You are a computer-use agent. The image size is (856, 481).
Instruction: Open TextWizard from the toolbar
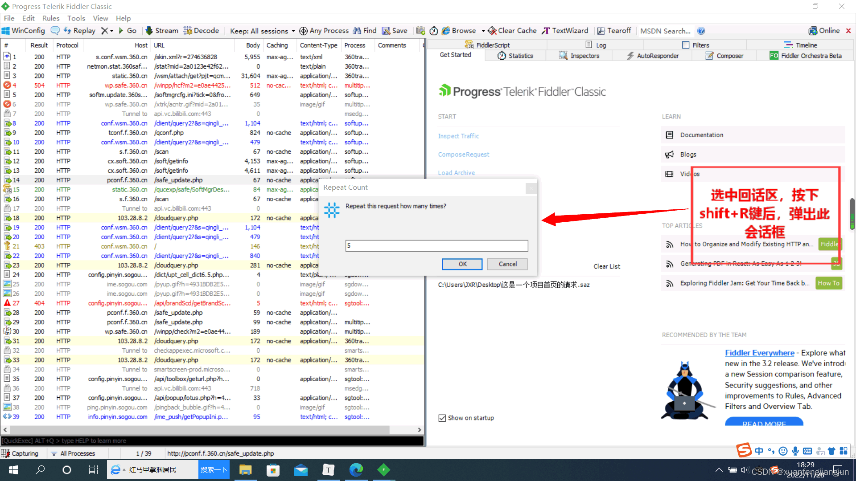coord(565,30)
